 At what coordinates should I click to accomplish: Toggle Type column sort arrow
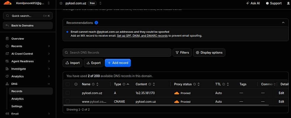tap(128, 84)
